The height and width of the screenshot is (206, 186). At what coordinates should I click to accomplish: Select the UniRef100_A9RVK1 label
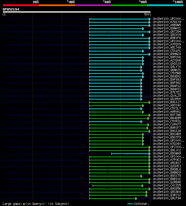[x=167, y=112]
